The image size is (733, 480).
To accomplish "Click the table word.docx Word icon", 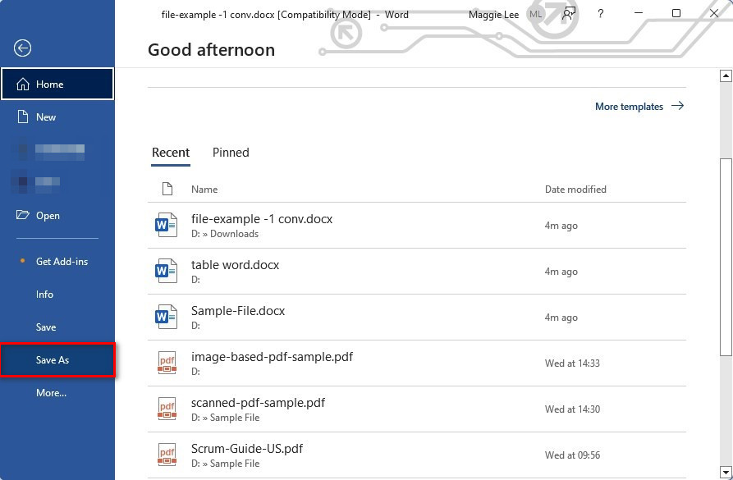I will [x=167, y=272].
